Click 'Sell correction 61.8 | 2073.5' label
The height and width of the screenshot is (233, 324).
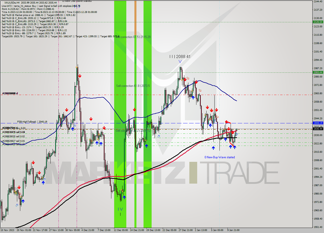click(x=133, y=86)
